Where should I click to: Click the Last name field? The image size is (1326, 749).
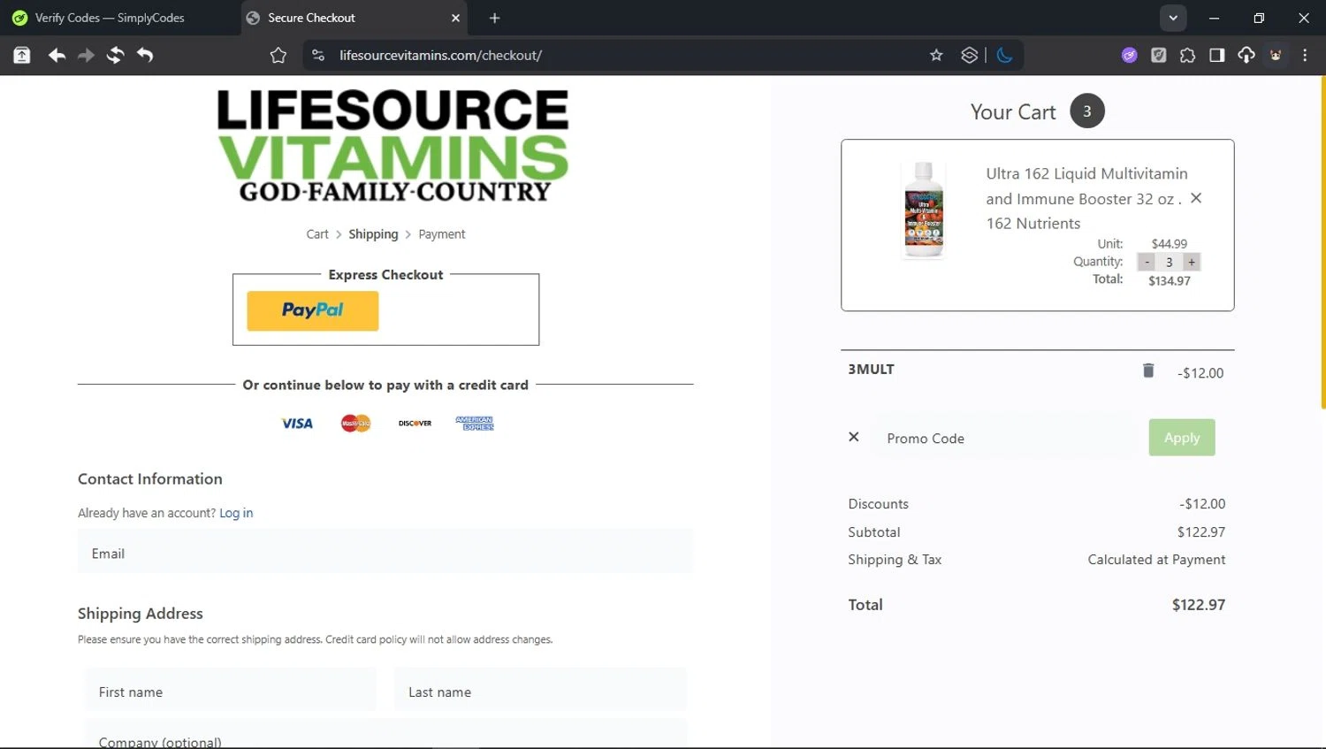coord(540,691)
